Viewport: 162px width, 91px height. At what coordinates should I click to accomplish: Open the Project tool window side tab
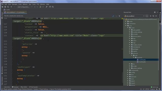click(2, 15)
